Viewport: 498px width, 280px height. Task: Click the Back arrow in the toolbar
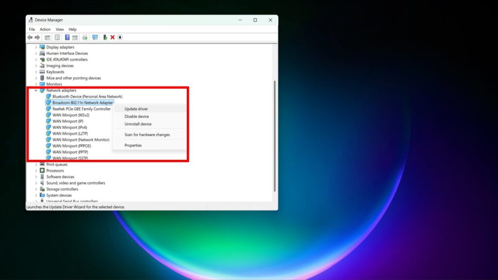click(x=30, y=37)
